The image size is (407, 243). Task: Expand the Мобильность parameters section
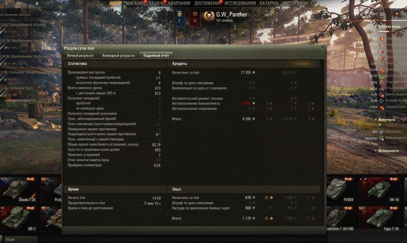pos(387,151)
